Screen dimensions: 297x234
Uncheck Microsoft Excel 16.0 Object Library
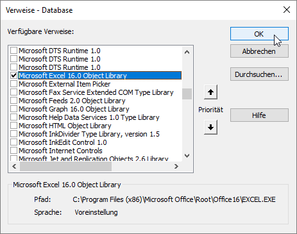(14, 76)
